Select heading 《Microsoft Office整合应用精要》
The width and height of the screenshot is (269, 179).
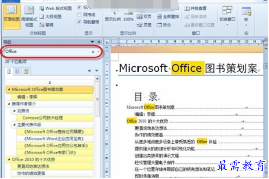click(54, 132)
